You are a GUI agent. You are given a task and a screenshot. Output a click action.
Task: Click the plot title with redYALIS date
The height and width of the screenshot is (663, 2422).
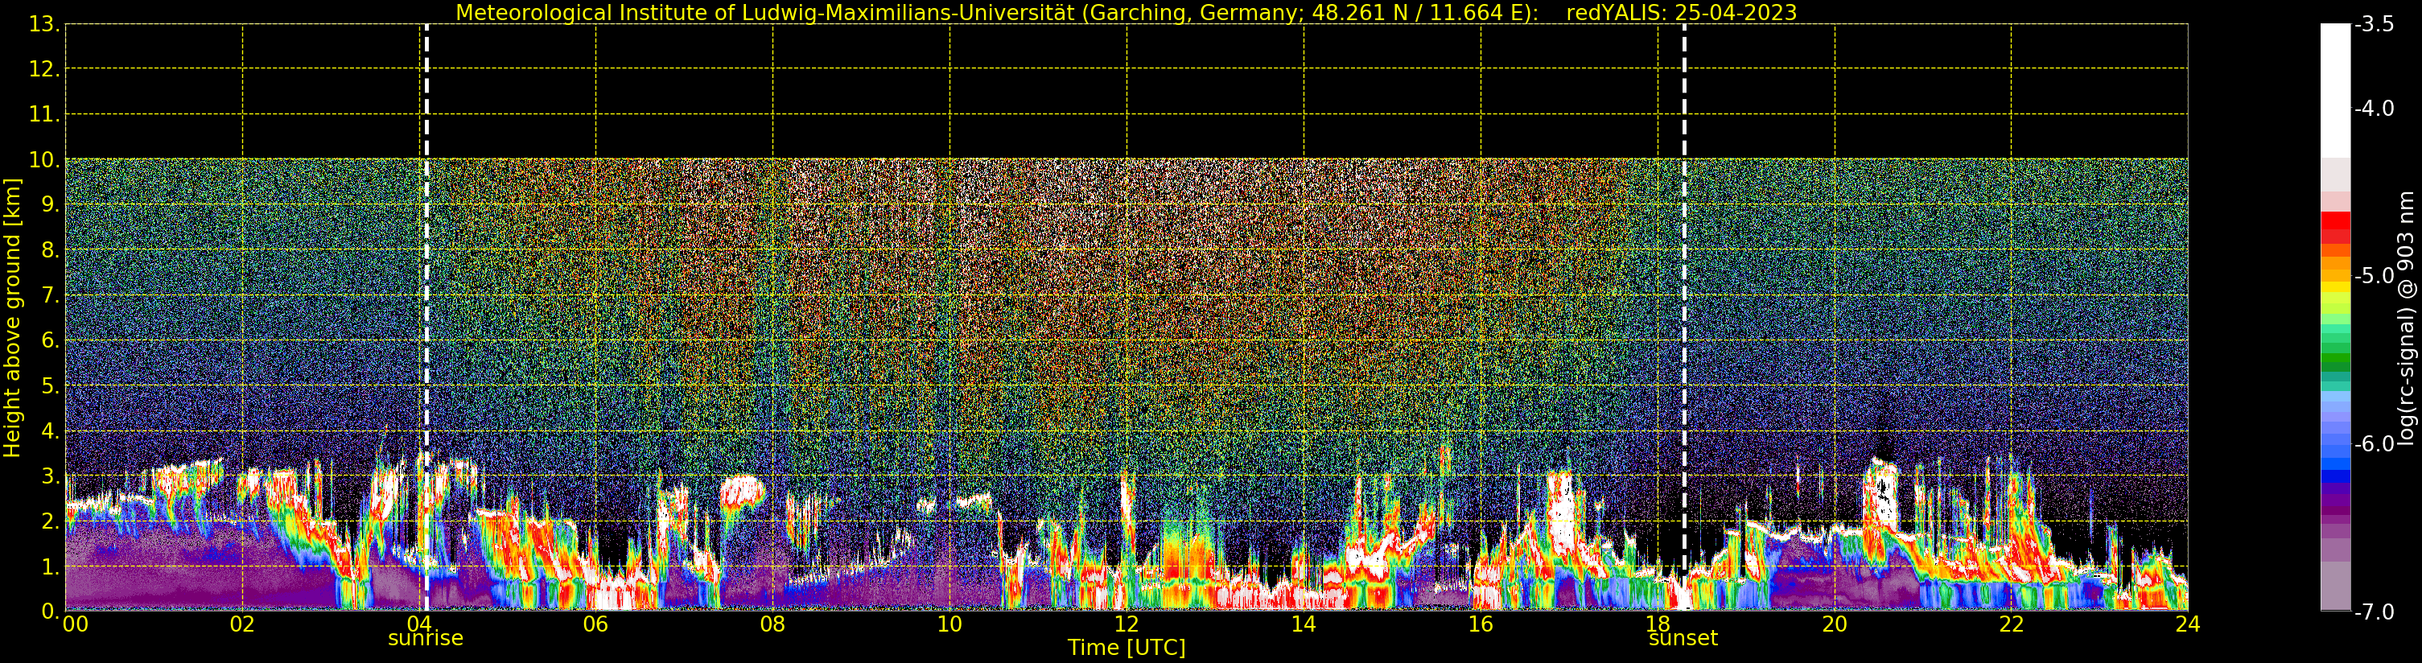pyautogui.click(x=1126, y=12)
